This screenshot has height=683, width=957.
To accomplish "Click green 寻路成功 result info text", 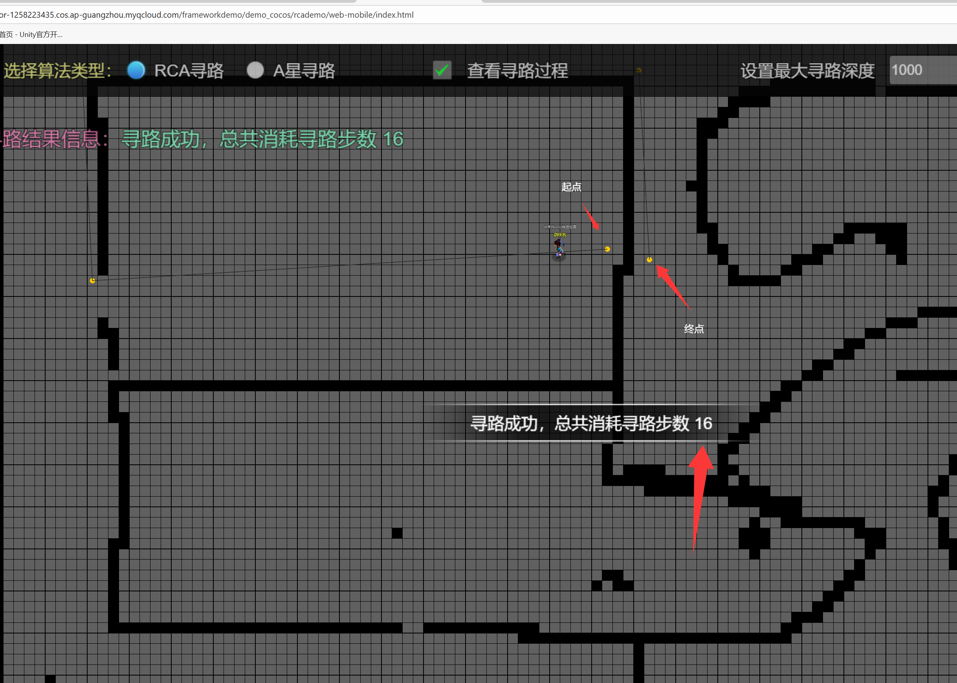I will pos(262,139).
